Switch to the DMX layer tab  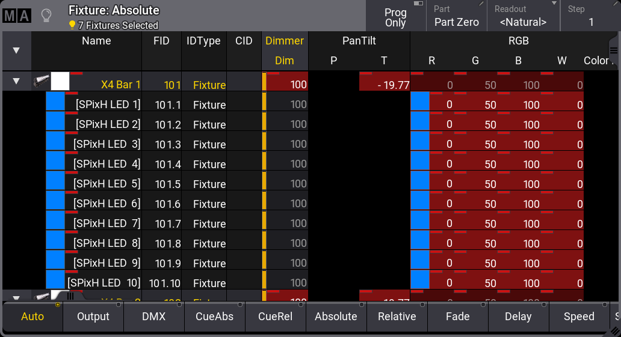(x=154, y=317)
